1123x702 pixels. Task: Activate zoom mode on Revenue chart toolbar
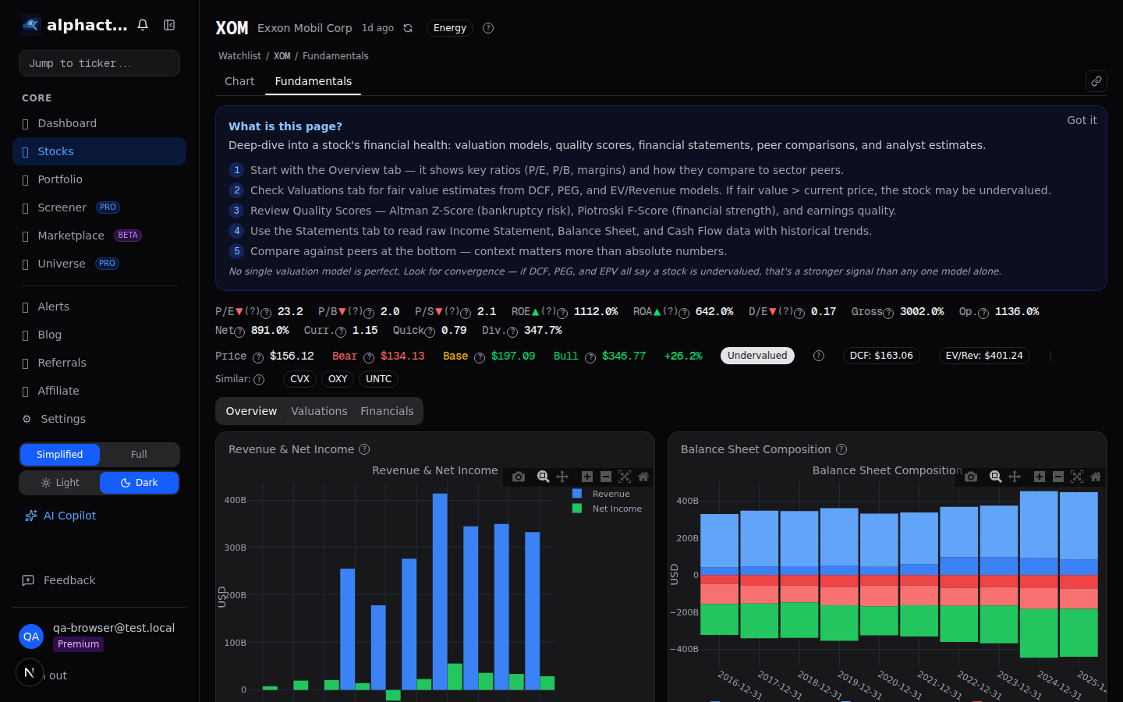543,477
